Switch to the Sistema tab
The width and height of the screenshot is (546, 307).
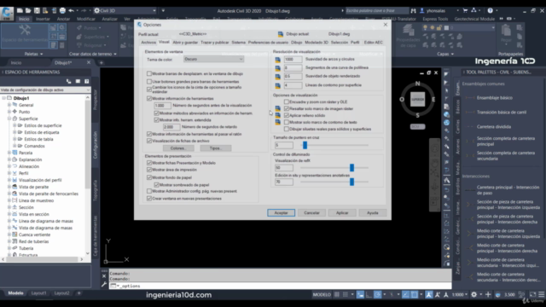(x=239, y=42)
